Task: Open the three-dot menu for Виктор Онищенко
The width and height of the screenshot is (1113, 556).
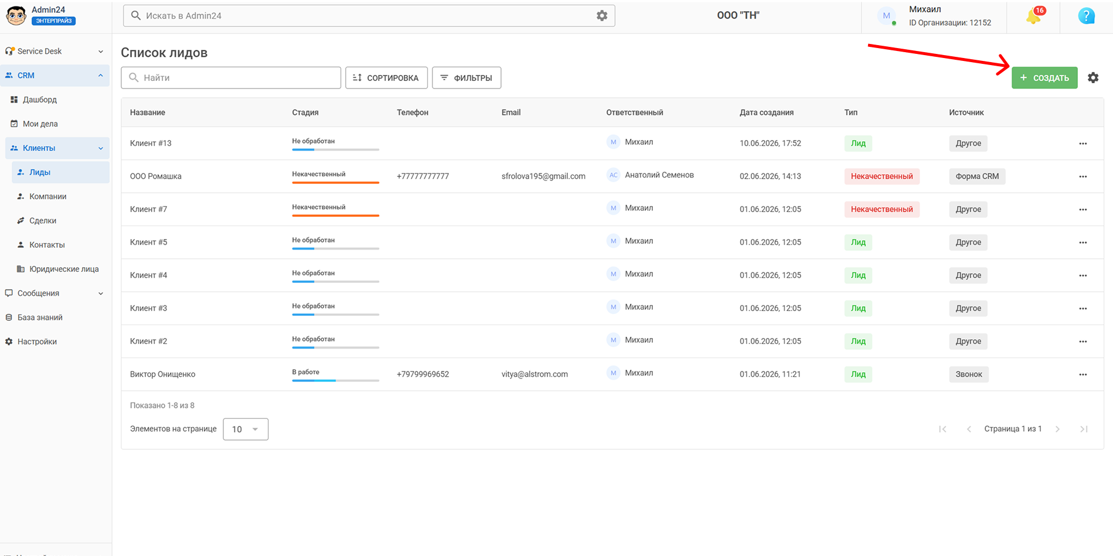Action: [1083, 374]
